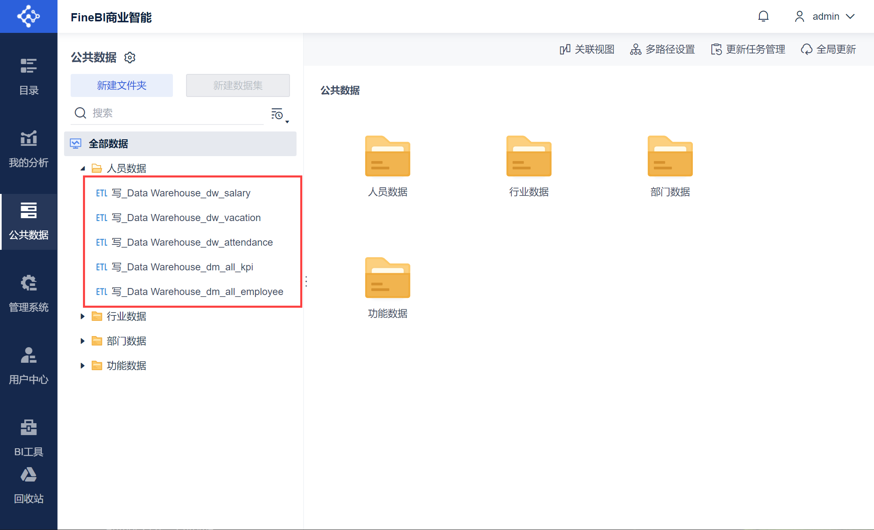Switch to 我的分析 sidebar tab
This screenshot has height=530, width=874.
tap(29, 149)
